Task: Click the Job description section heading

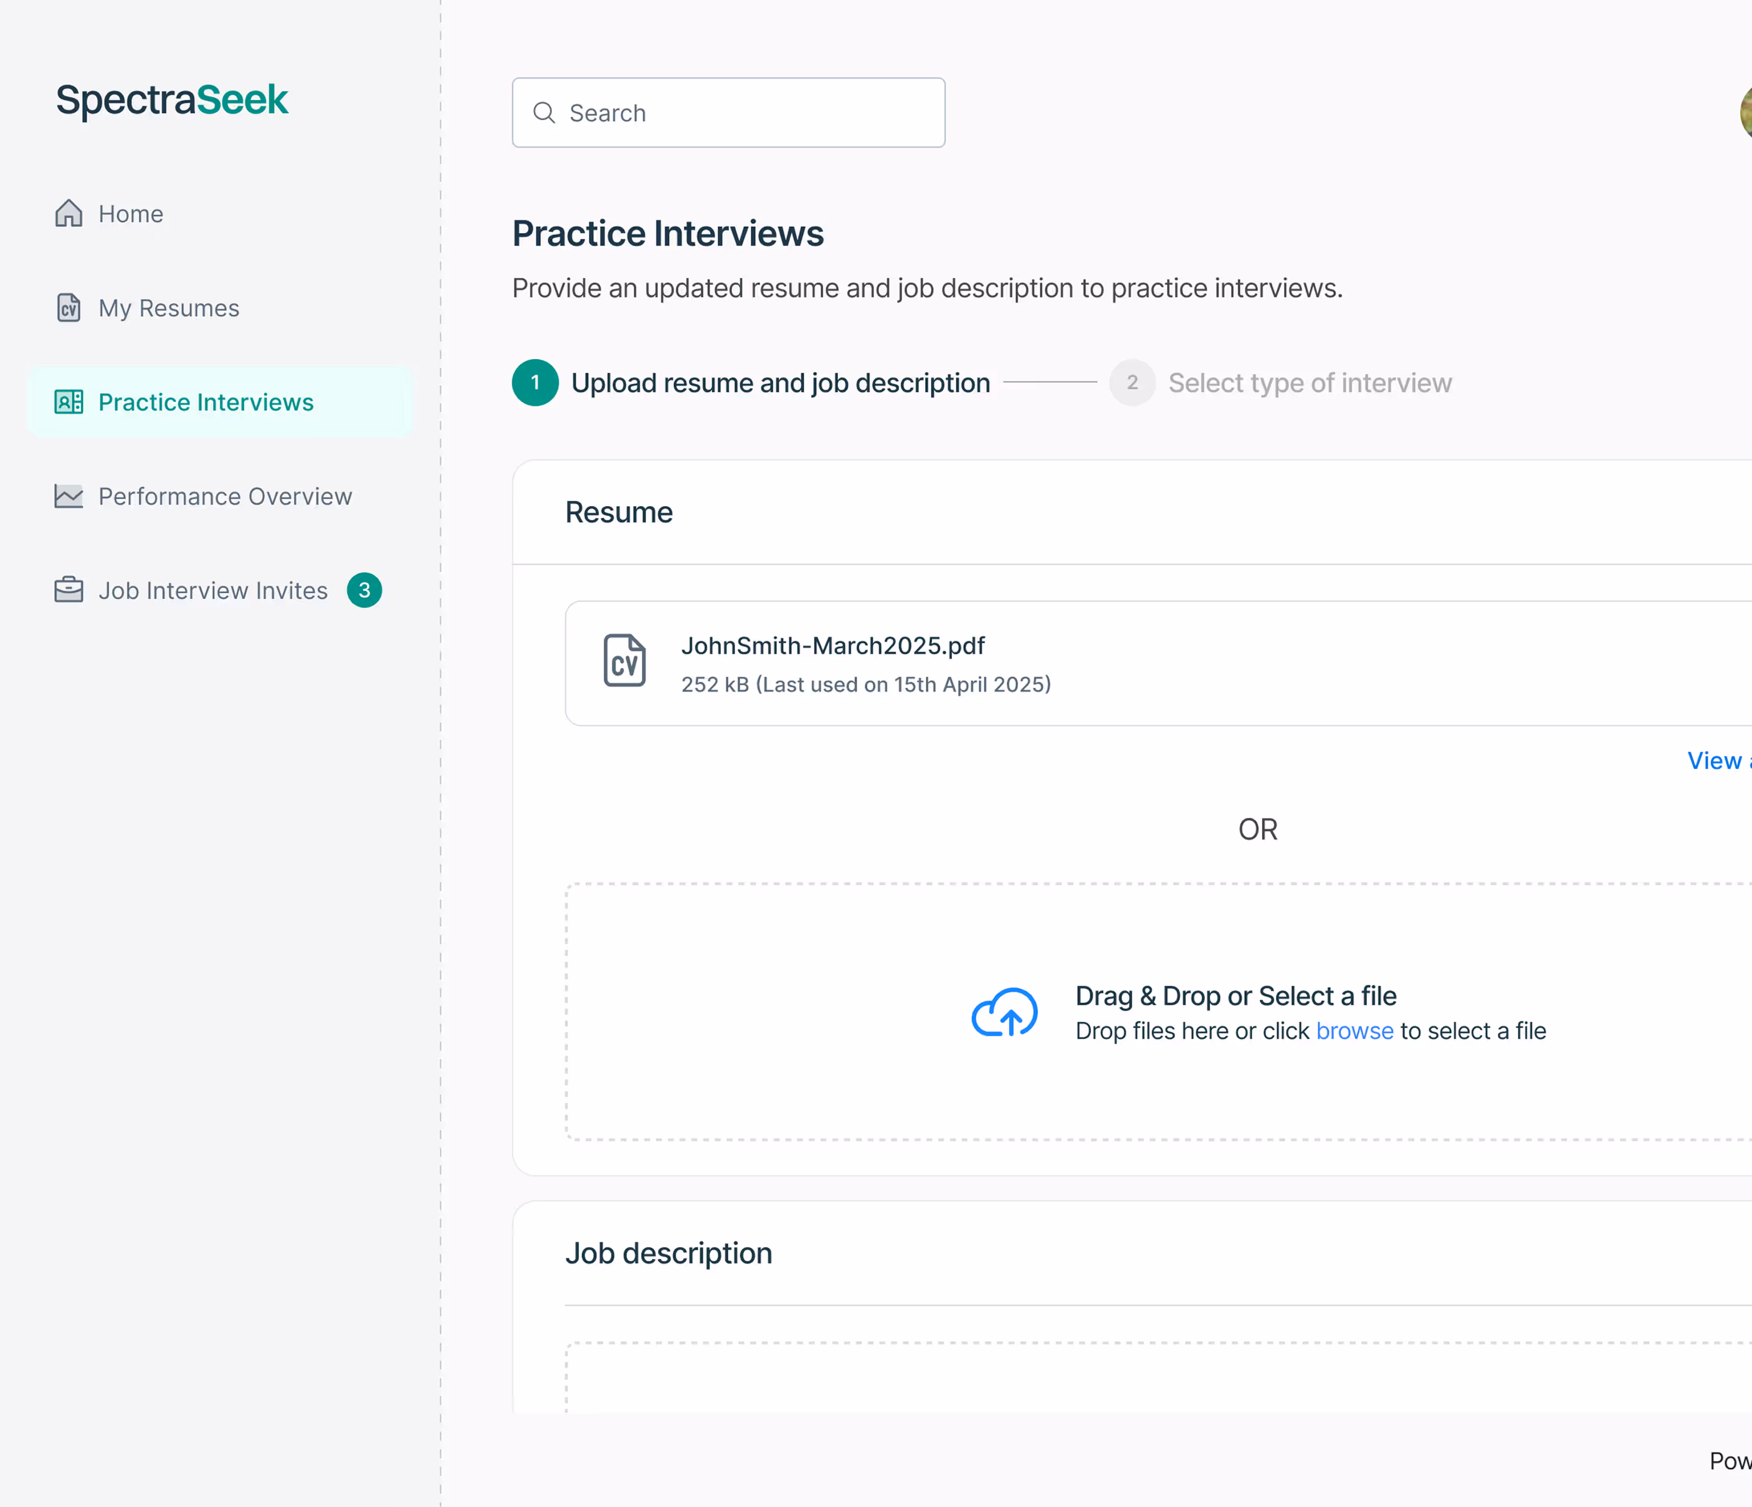Action: (x=669, y=1253)
